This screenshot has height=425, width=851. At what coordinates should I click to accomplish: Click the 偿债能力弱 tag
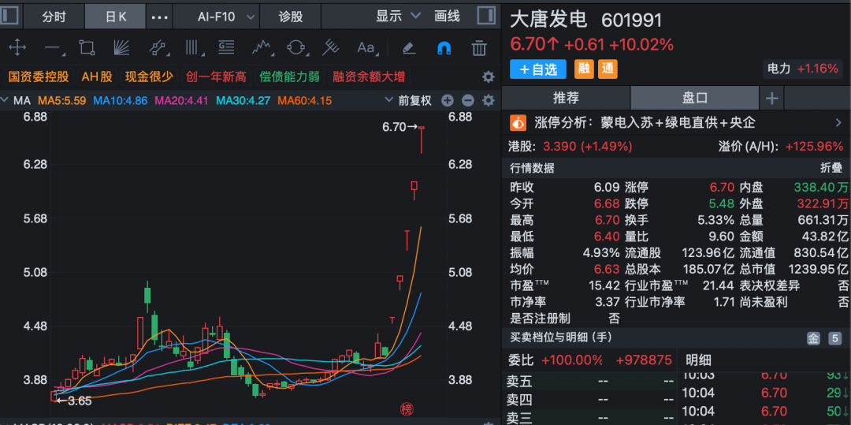[x=289, y=76]
